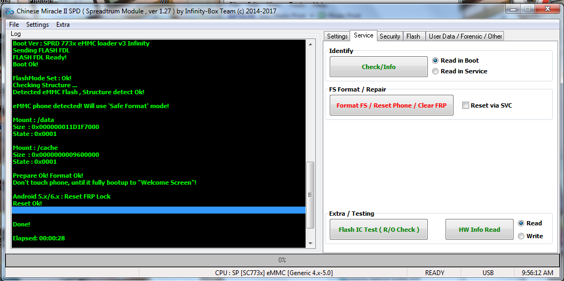Click 'FLASH FDL Ready!' log line
The height and width of the screenshot is (281, 564).
[40, 57]
